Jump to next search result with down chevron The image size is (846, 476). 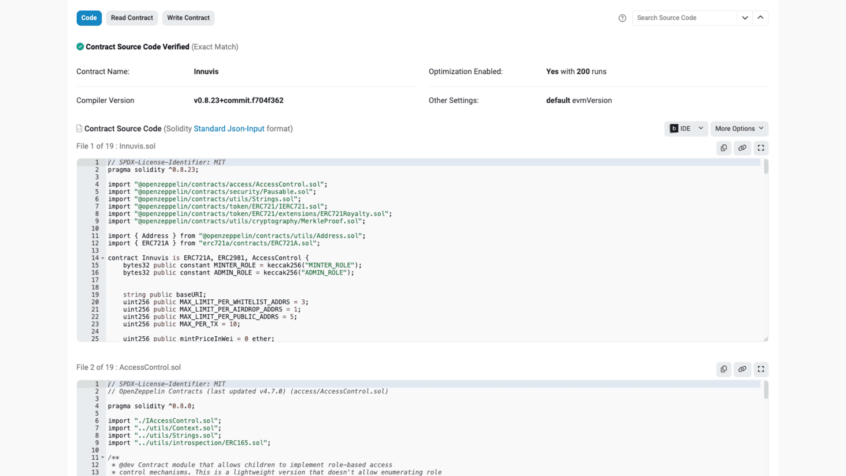pos(745,18)
